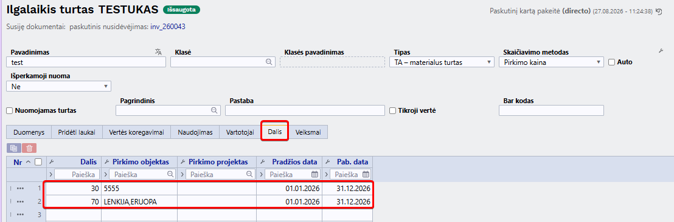This screenshot has height=222, width=674.
Task: Enable the Auto checkbox
Action: pos(612,62)
